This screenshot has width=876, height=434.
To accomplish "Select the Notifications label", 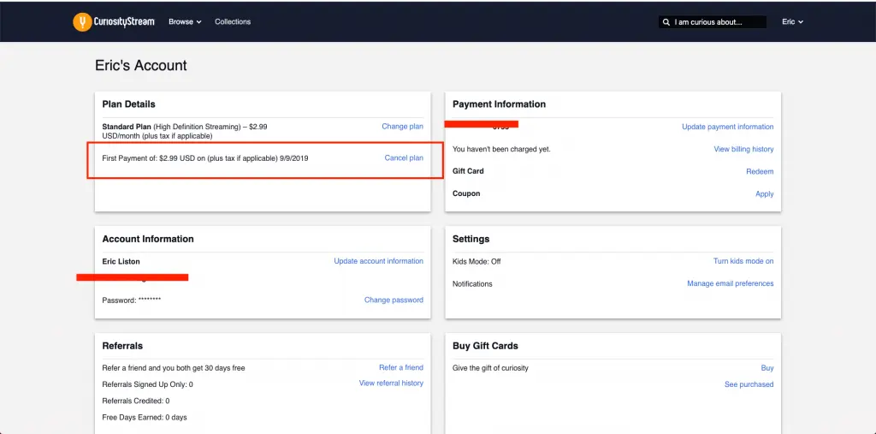I will (472, 283).
